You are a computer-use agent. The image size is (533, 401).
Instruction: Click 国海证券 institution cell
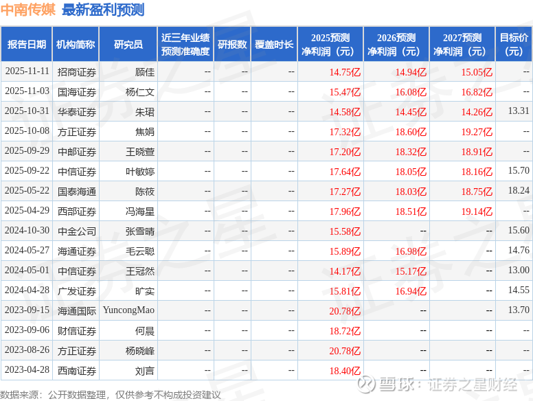(x=77, y=92)
